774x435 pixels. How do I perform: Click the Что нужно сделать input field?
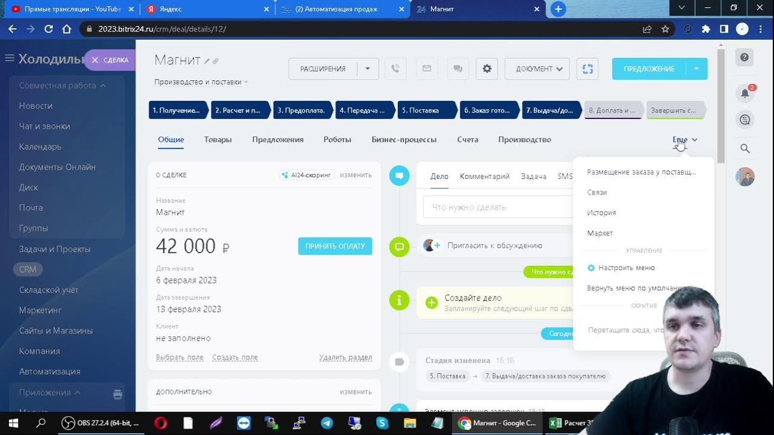498,207
